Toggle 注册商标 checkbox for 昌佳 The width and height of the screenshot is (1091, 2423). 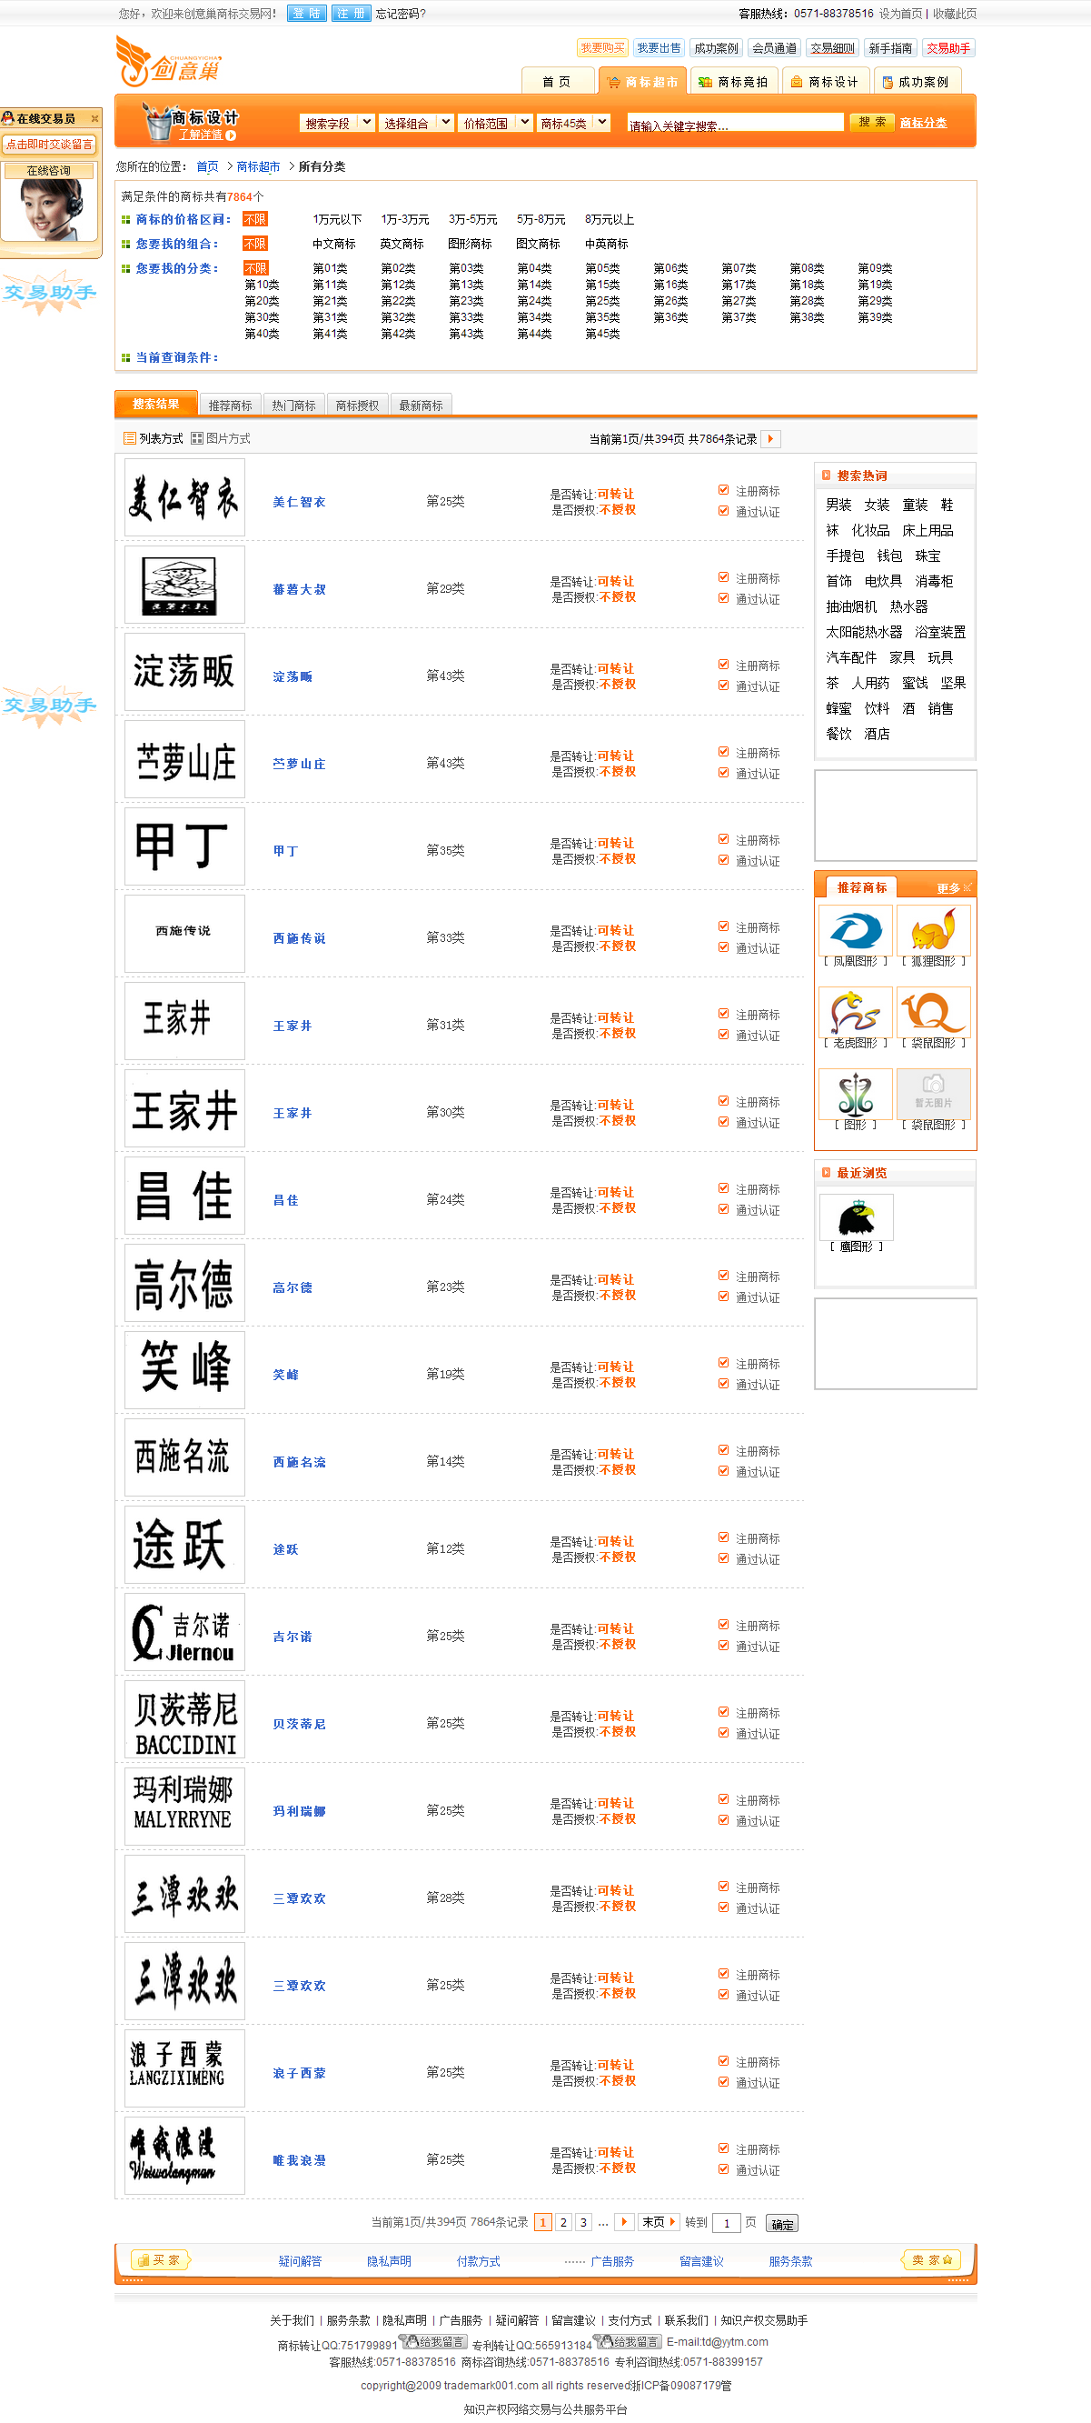pos(724,1189)
